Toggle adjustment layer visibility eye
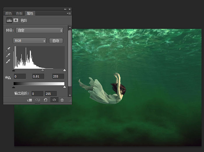This screenshot has height=152, width=204. pos(54,100)
